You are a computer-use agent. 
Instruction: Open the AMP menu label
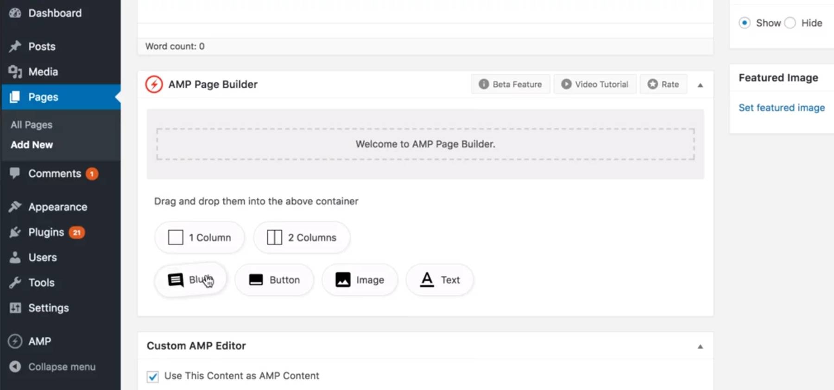39,341
